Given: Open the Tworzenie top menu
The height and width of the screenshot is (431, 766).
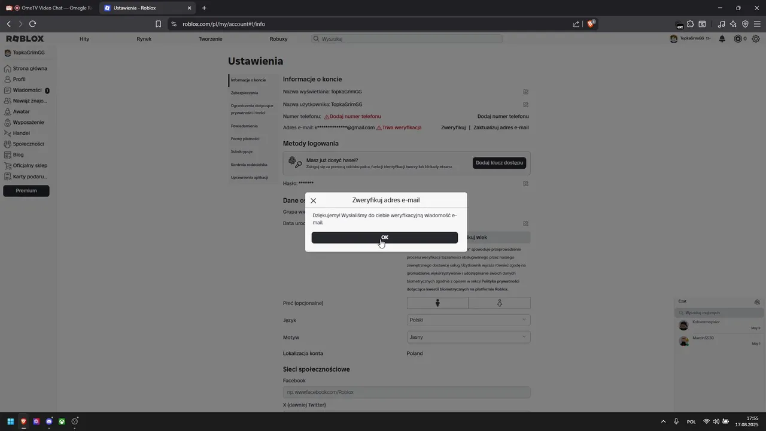Looking at the screenshot, I should (211, 39).
